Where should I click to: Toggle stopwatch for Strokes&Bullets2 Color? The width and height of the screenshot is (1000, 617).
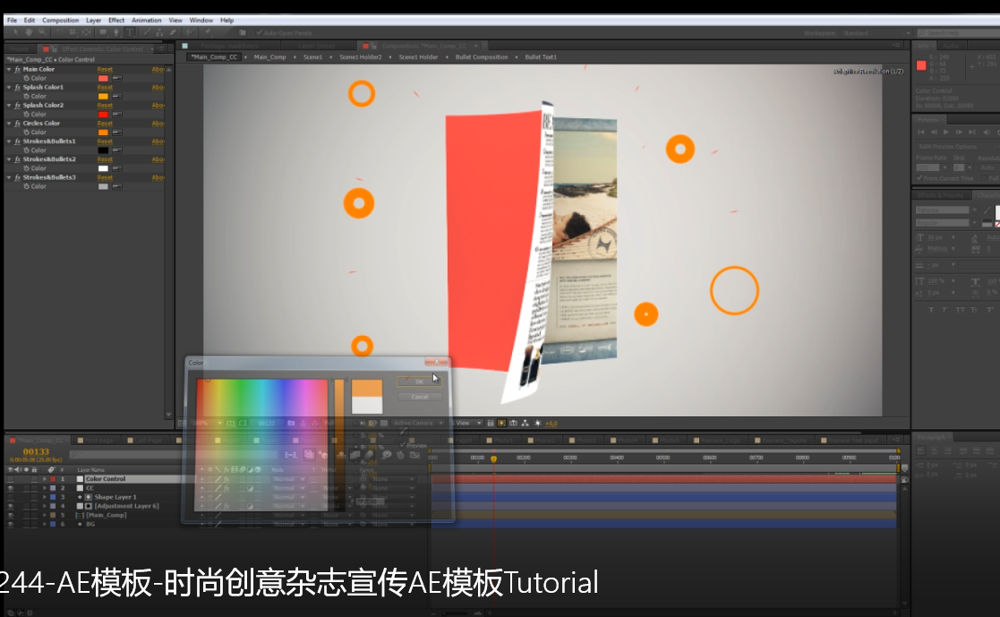(x=27, y=168)
